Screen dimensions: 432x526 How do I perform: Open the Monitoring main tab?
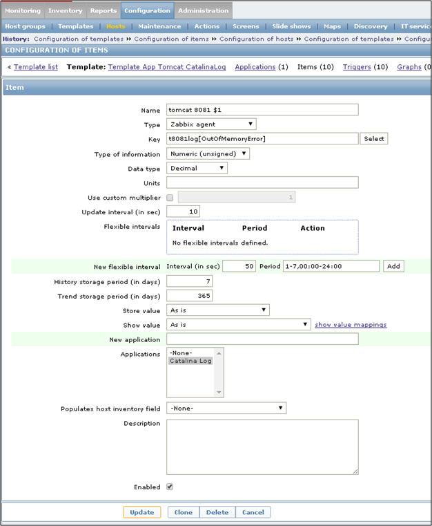tap(23, 10)
